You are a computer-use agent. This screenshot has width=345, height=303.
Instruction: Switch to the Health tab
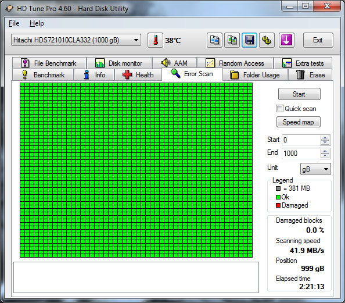point(138,75)
